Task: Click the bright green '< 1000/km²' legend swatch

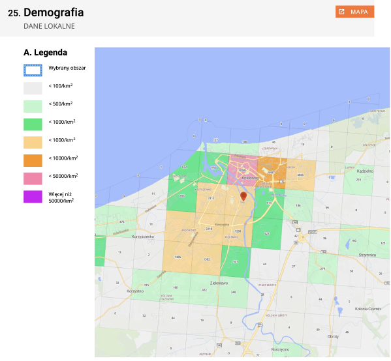Action: pos(33,124)
